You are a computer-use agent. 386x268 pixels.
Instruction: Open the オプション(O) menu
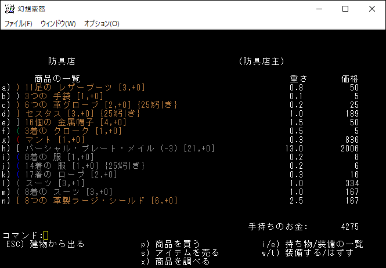pos(102,24)
